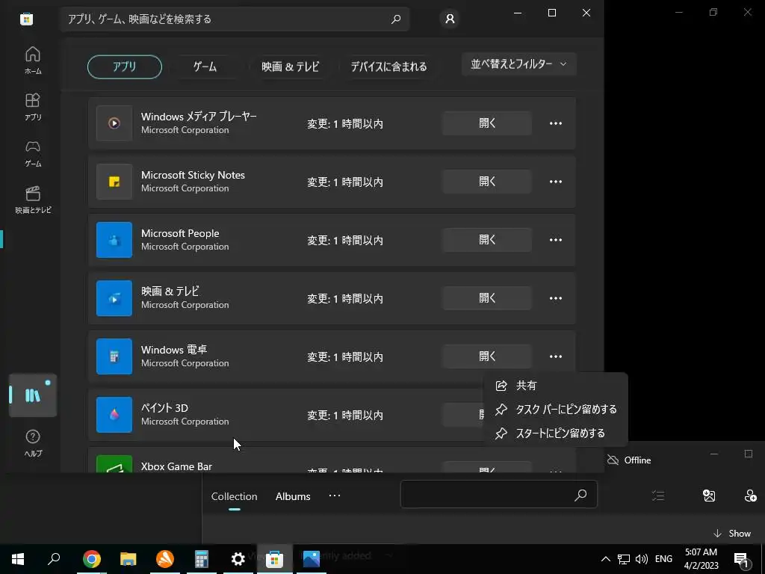Click the orange taskbar app icon beside File Explorer
Viewport: 765px width, 574px height.
[165, 559]
